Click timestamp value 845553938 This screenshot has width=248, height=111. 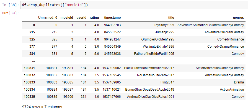(x=112, y=54)
